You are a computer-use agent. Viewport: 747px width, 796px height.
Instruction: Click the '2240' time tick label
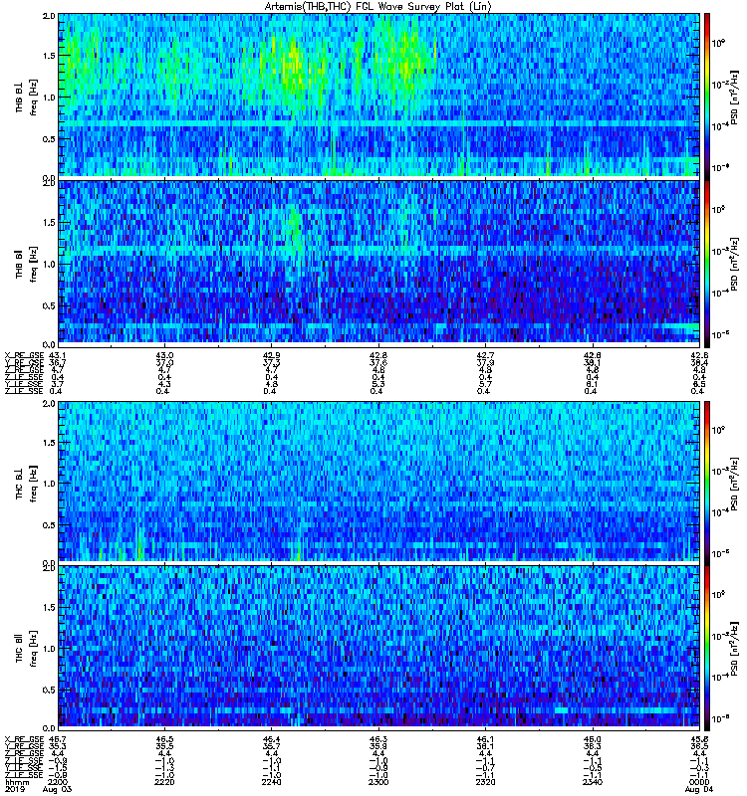[x=271, y=782]
